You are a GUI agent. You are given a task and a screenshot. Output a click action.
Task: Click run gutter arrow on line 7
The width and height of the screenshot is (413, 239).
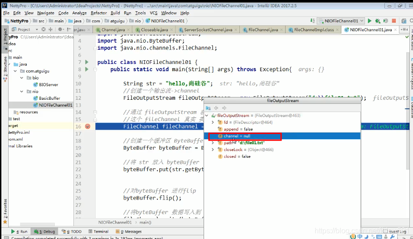[87, 62]
